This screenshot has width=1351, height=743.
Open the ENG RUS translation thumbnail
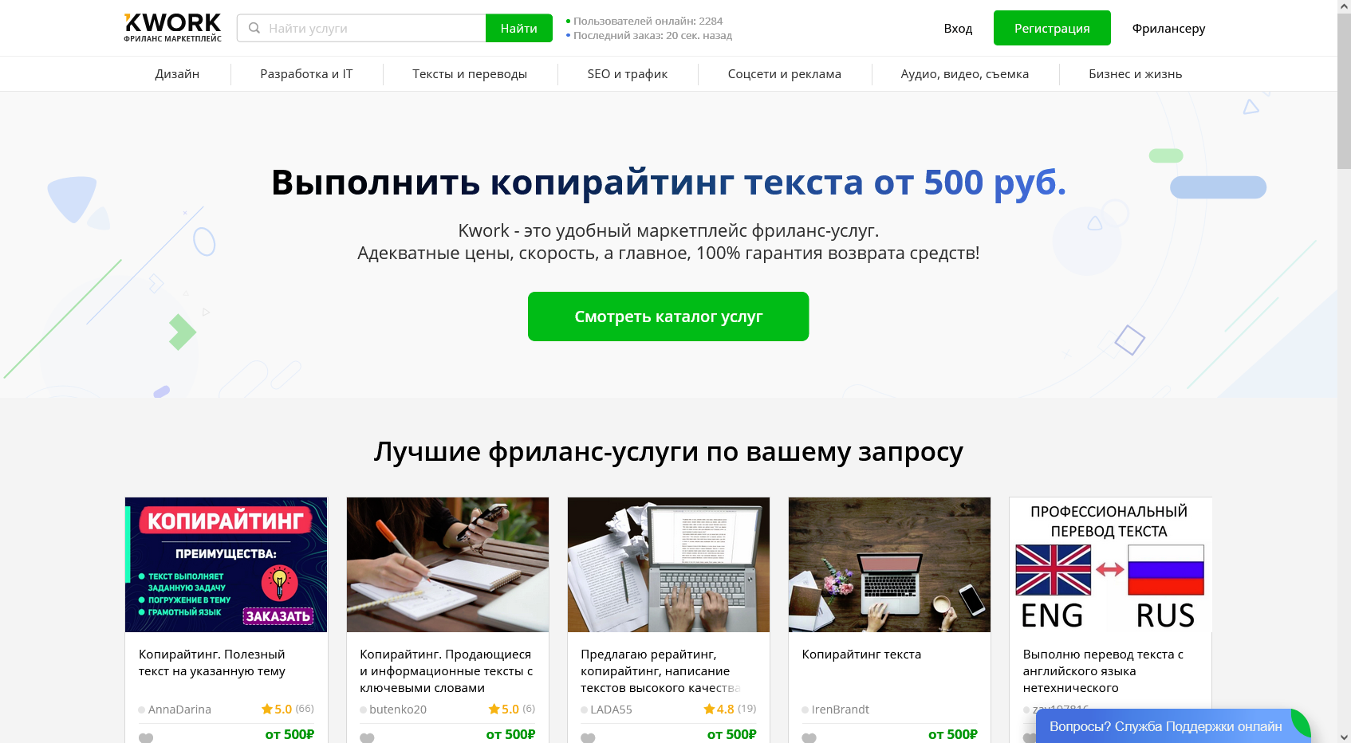[x=1110, y=564]
